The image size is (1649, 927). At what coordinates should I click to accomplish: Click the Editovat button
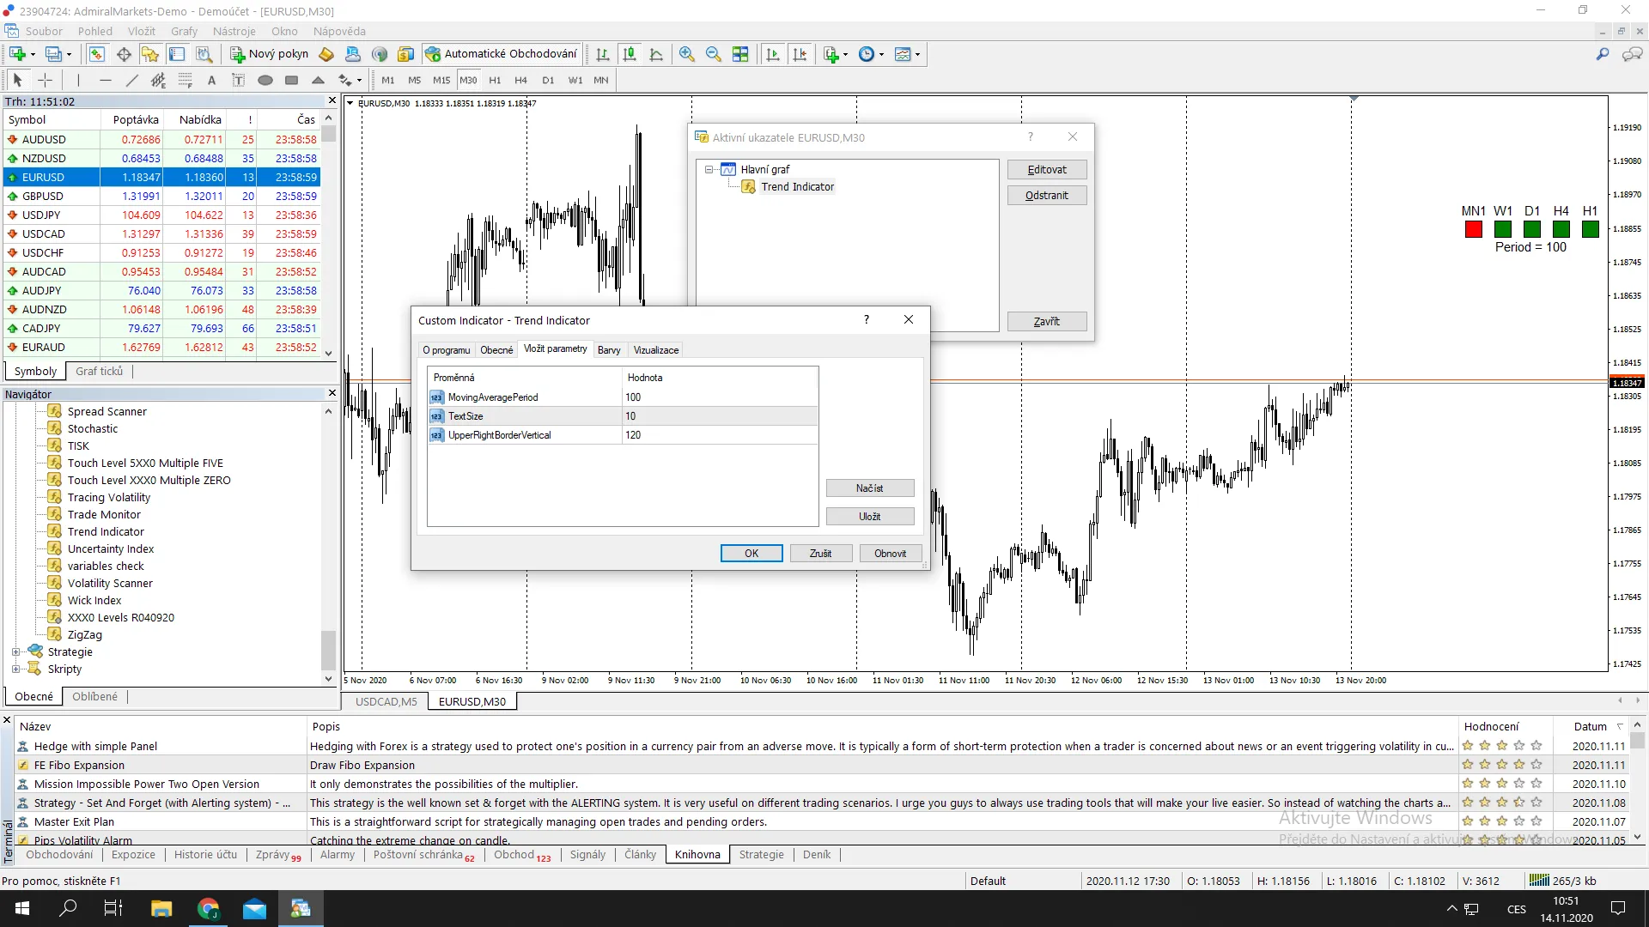coord(1047,169)
